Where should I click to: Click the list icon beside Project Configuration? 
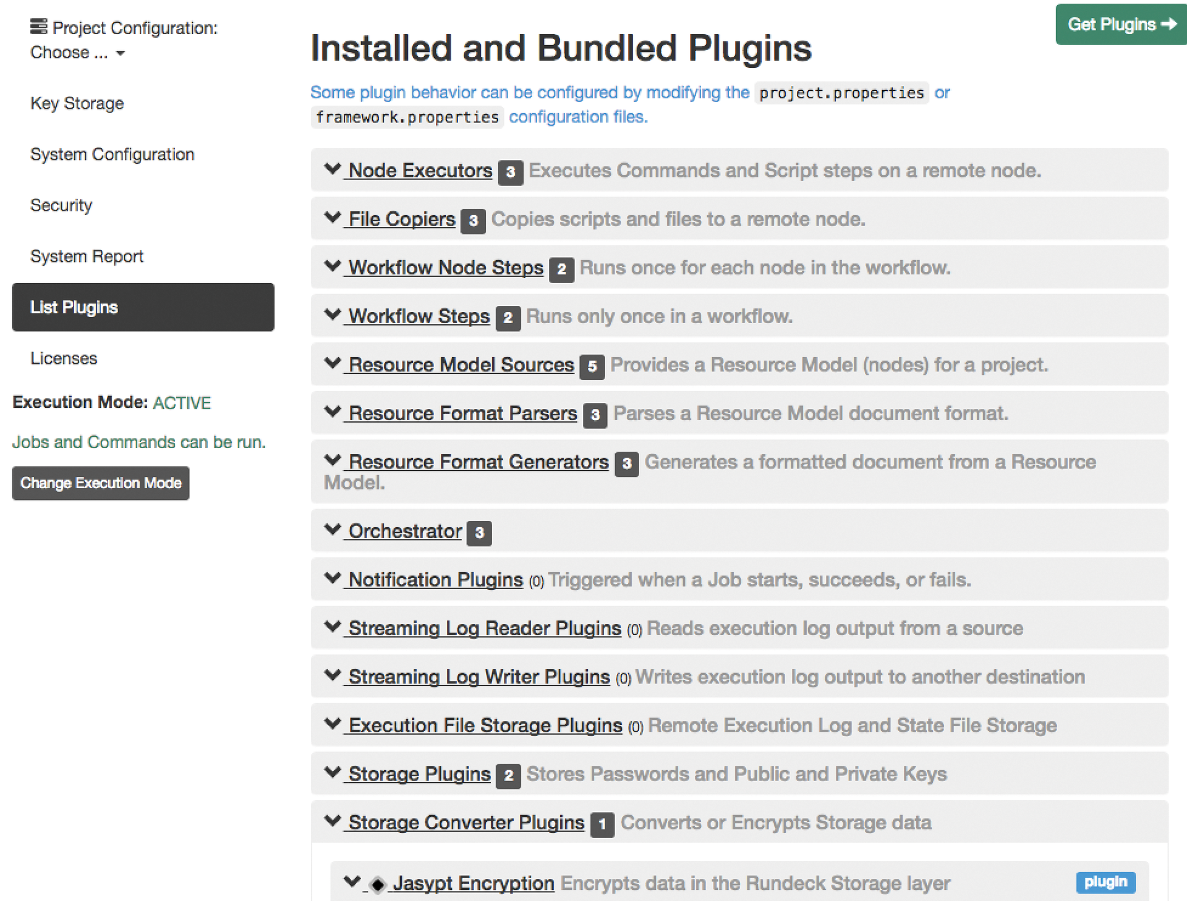[x=38, y=26]
